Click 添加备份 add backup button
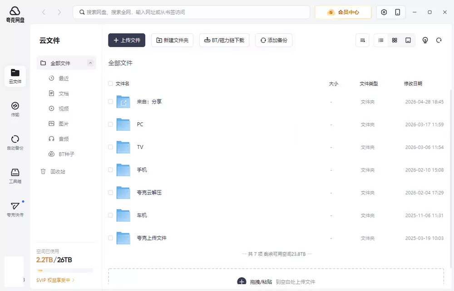Viewport: 454px width, 291px height. click(274, 40)
